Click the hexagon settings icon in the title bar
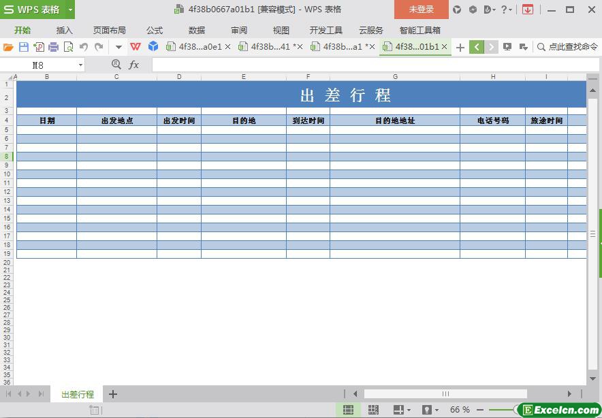 pos(473,10)
